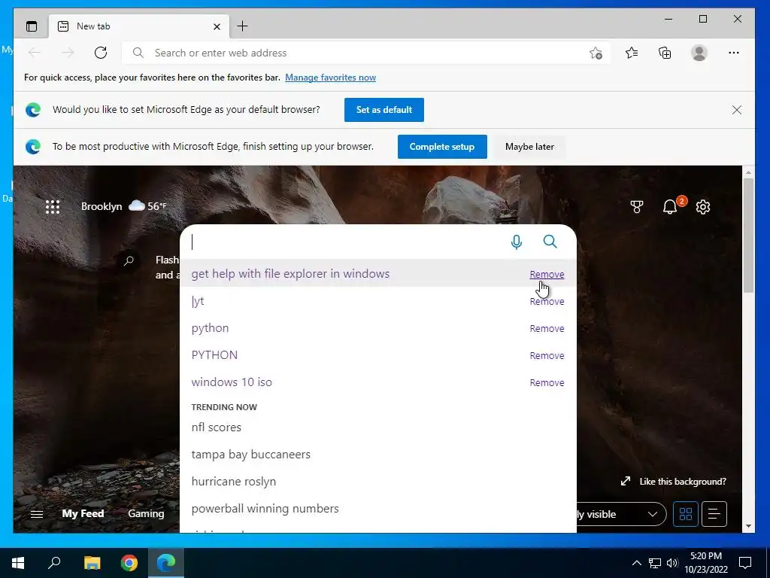Open page settings gear

703,207
